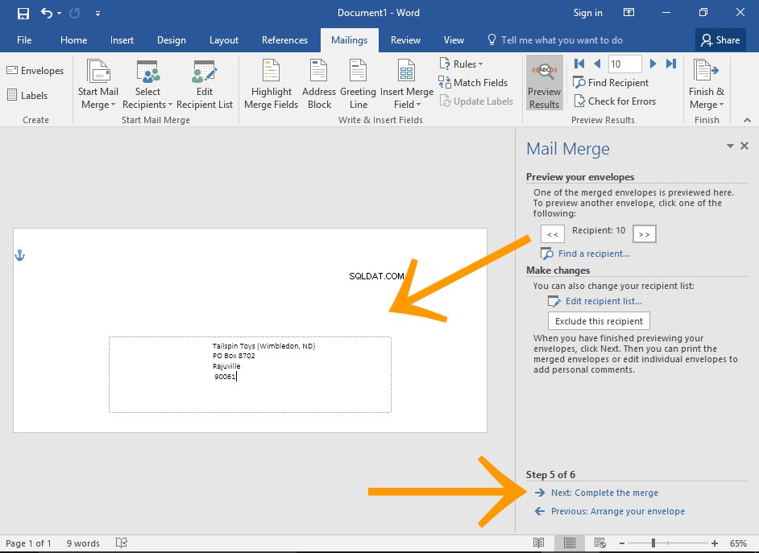Screen dimensions: 759x553
Task: Go to the first record
Action: (579, 64)
